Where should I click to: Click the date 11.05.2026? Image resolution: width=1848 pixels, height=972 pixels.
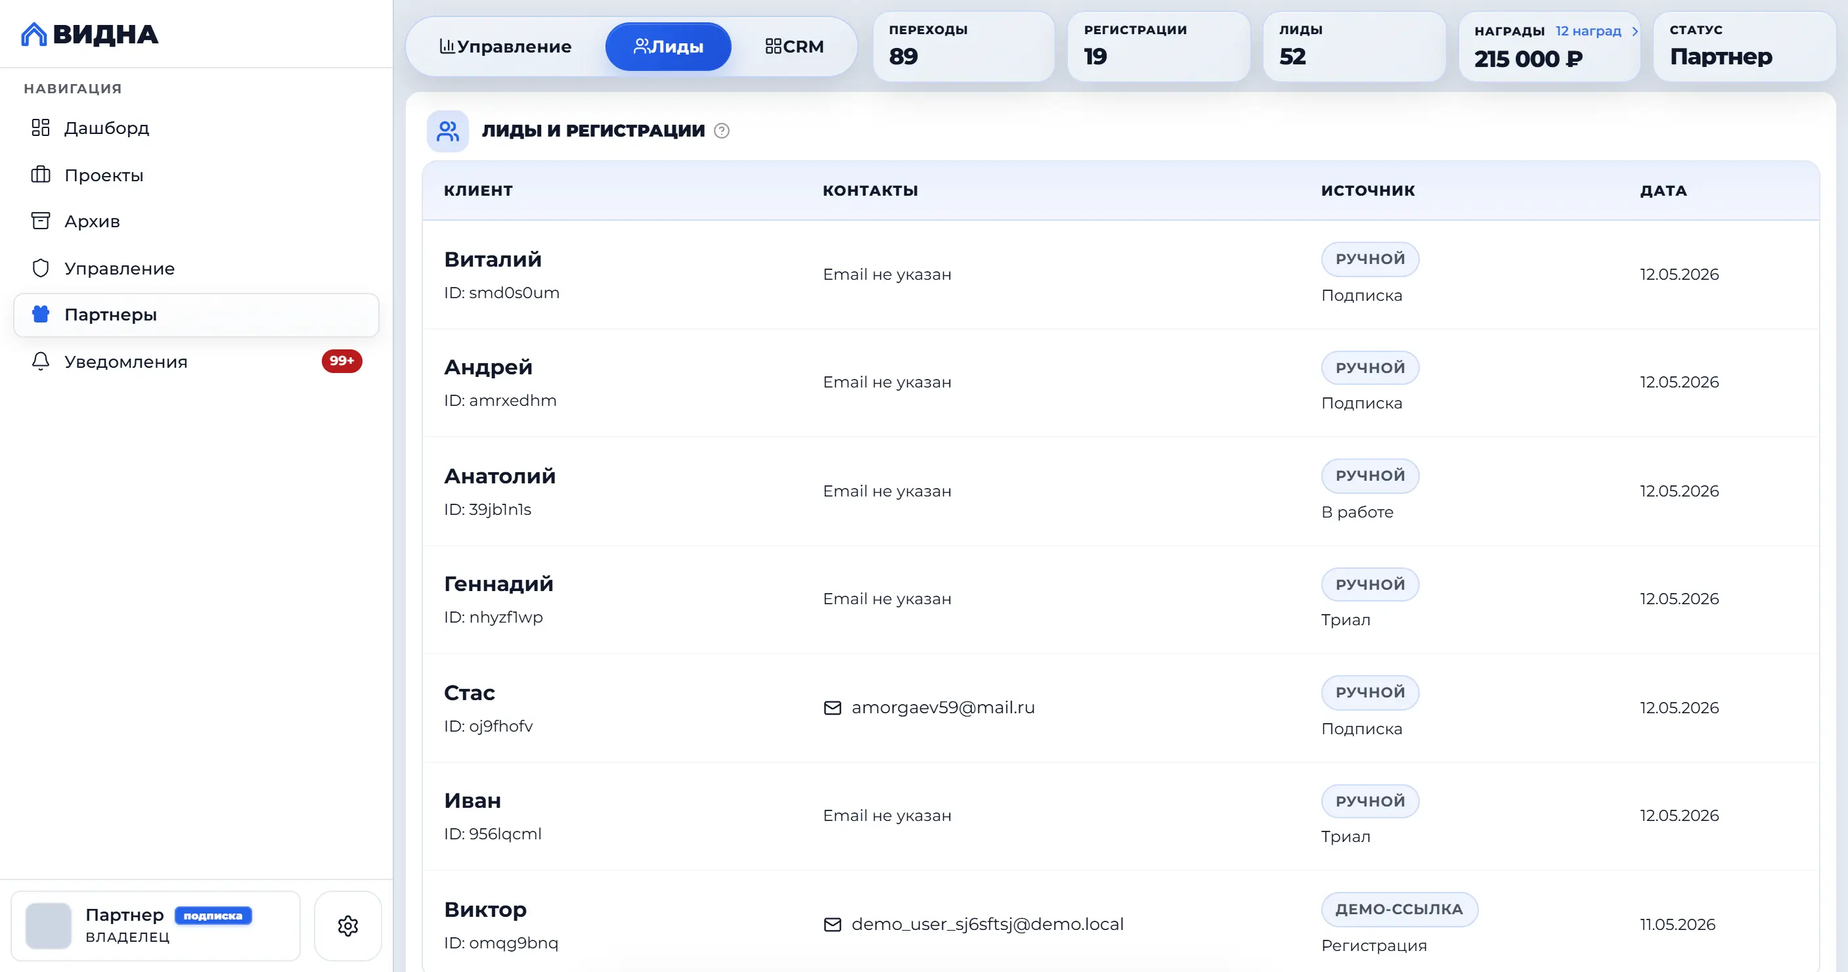pos(1677,925)
